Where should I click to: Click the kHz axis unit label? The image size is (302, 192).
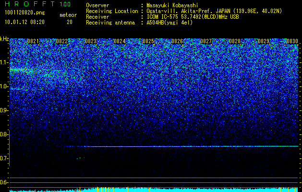coord(4,39)
